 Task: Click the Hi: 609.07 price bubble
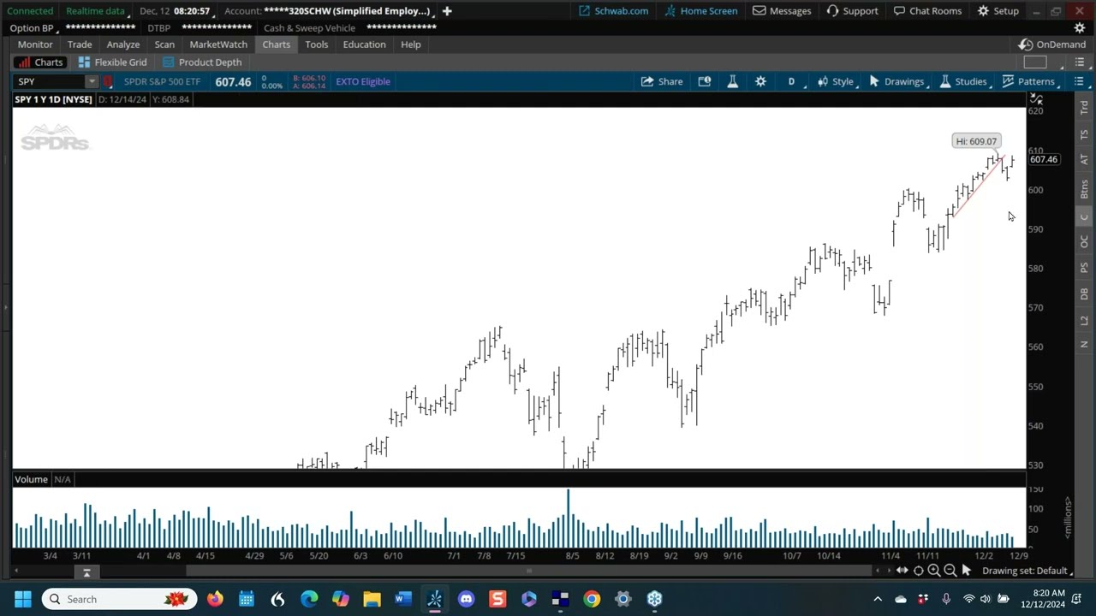coord(976,141)
